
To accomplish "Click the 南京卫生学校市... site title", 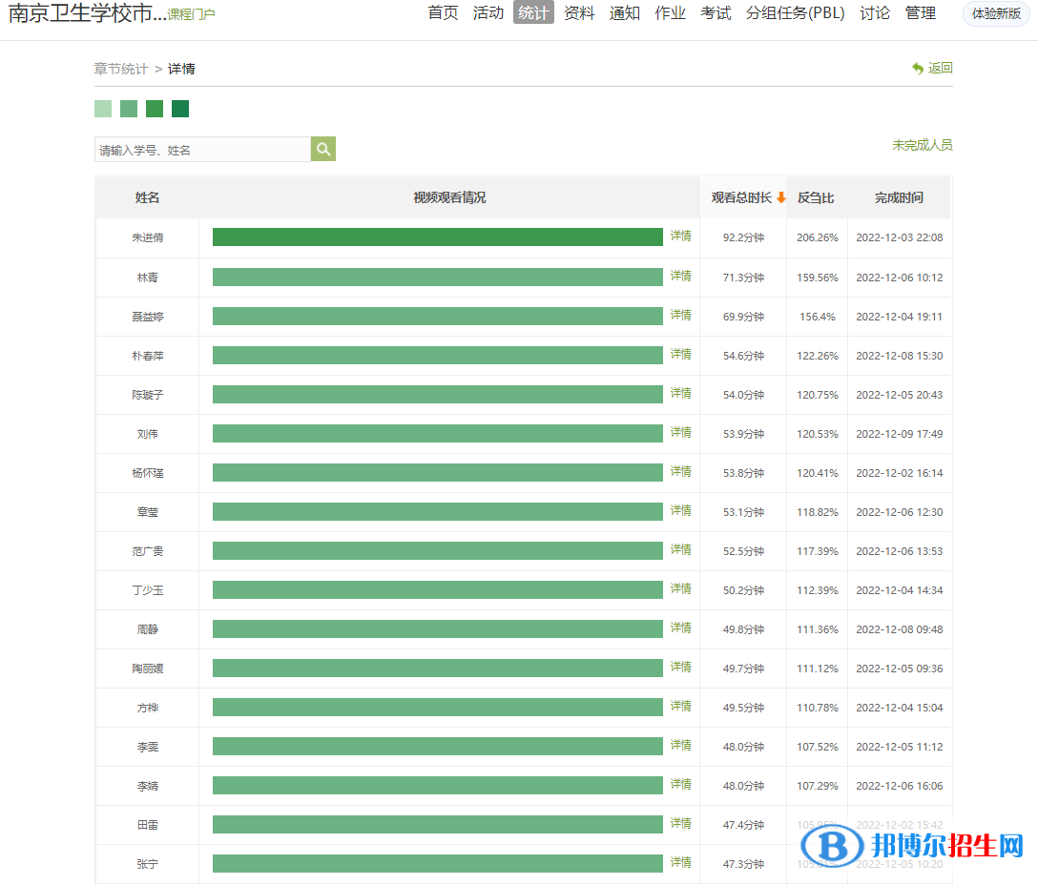I will (87, 13).
